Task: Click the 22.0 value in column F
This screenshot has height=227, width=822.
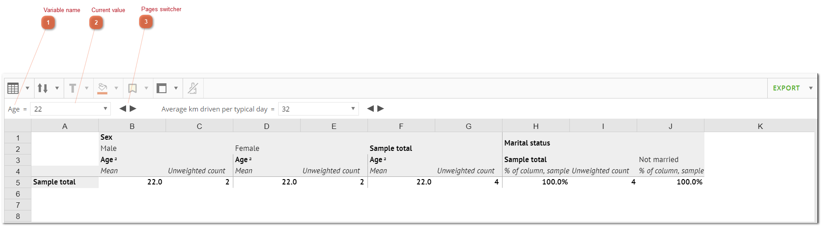Action: click(x=424, y=182)
